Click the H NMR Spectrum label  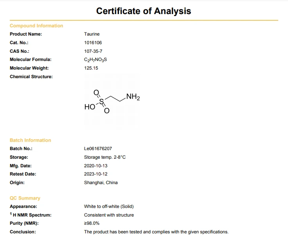[x=31, y=215]
